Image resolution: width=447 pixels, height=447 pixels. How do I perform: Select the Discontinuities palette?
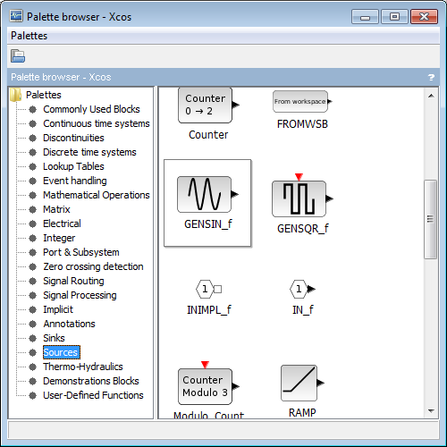[73, 138]
